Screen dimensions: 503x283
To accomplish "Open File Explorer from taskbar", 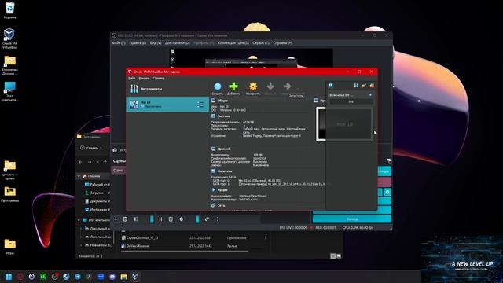I will tap(124, 277).
